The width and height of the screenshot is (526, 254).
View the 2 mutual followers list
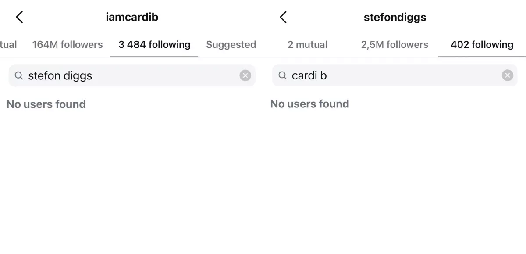[308, 44]
